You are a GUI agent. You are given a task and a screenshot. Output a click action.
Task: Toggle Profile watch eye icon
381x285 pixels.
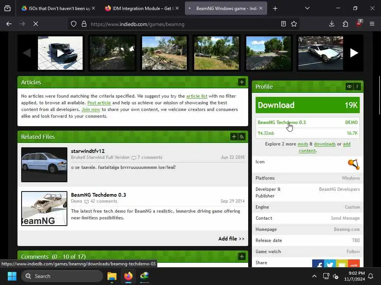[x=349, y=86]
